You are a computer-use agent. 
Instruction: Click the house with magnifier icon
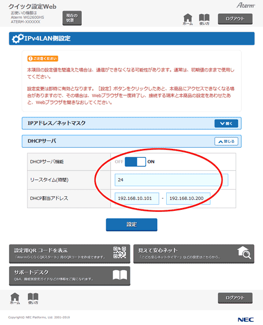[244, 252]
